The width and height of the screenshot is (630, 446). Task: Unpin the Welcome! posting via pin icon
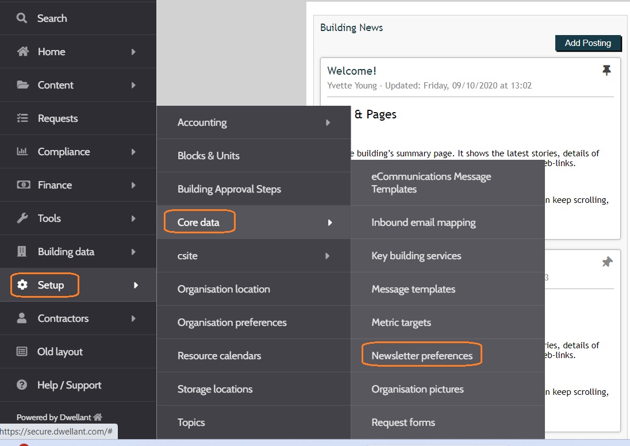(606, 70)
